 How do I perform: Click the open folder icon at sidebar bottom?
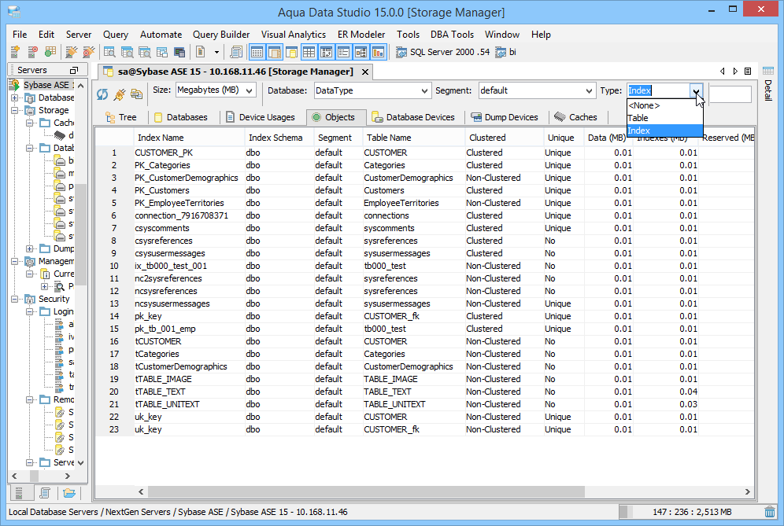click(69, 493)
